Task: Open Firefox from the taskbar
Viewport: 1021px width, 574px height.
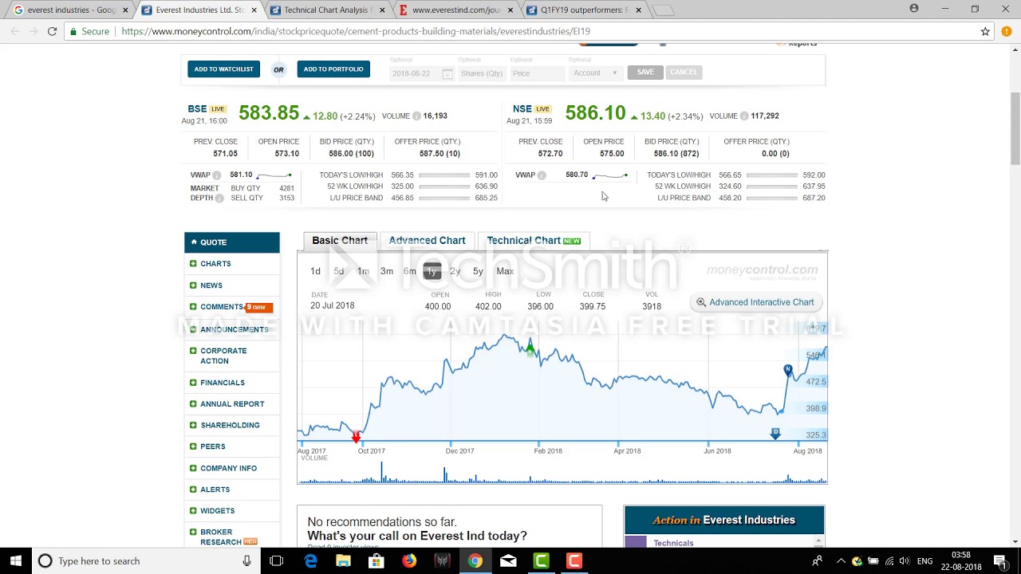Action: click(409, 561)
